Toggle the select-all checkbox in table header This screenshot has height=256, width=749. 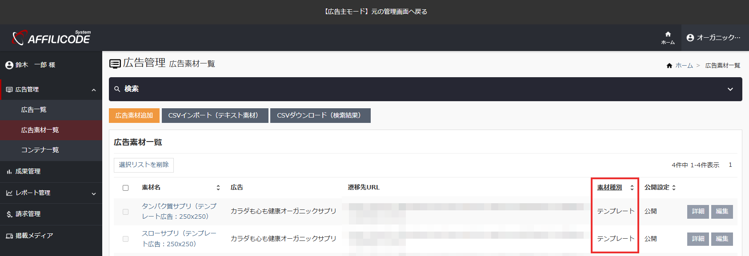[125, 188]
